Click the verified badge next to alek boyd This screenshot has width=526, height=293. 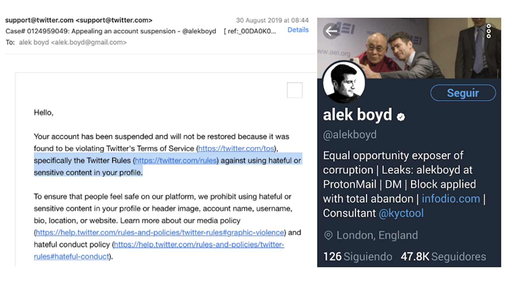(401, 117)
